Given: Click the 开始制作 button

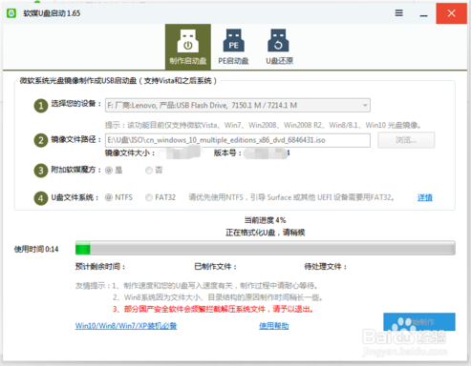Looking at the screenshot, I should (x=419, y=322).
